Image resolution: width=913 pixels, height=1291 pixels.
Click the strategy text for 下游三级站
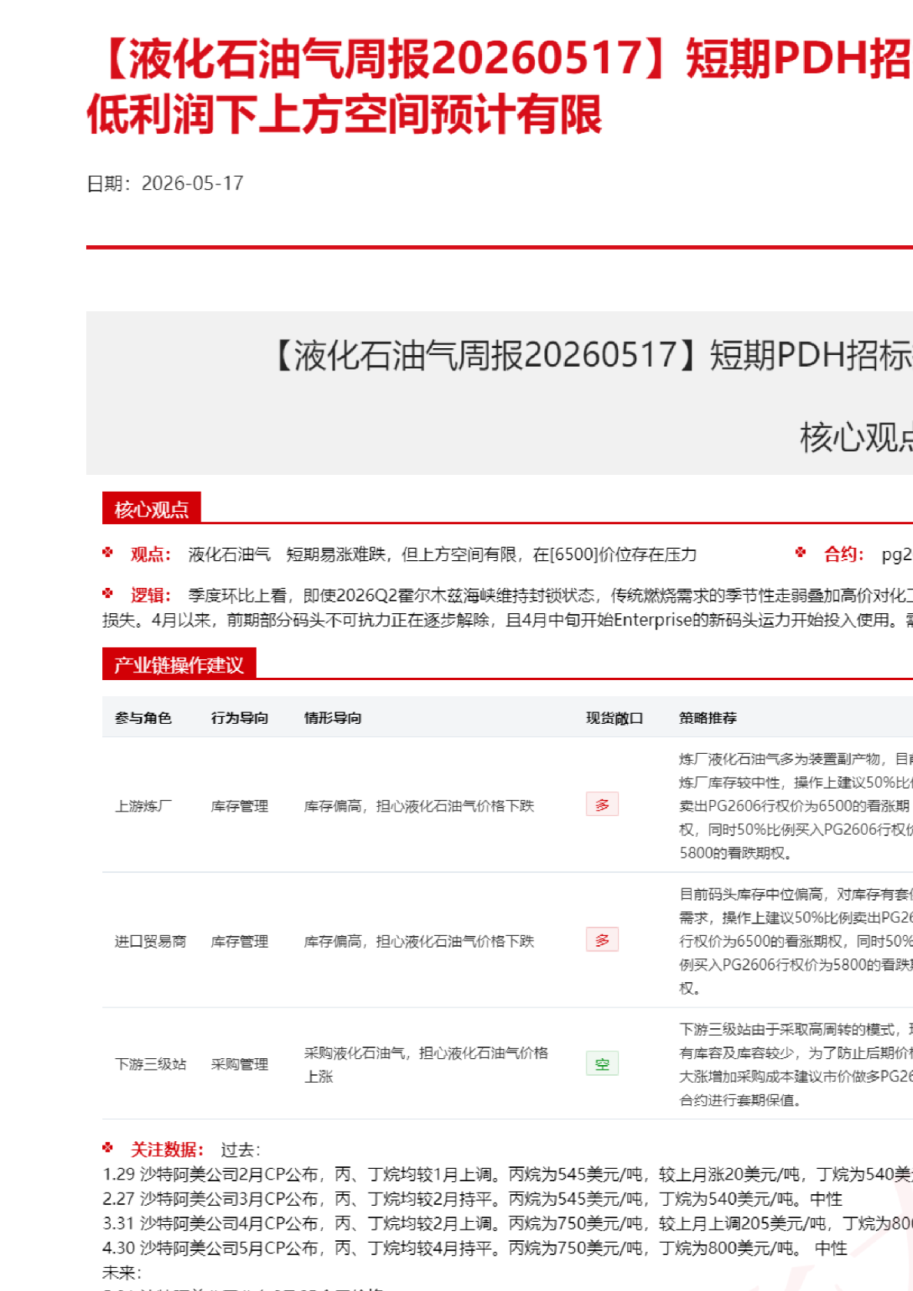click(796, 1064)
